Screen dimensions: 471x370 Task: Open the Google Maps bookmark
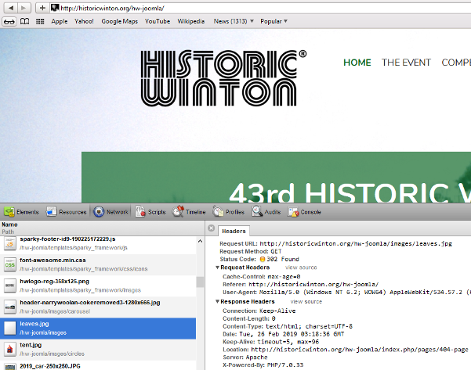click(120, 21)
